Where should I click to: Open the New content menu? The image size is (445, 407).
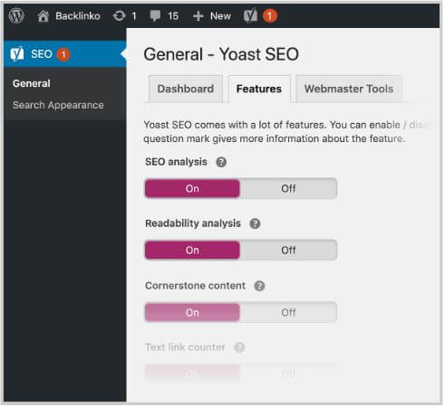click(x=220, y=16)
